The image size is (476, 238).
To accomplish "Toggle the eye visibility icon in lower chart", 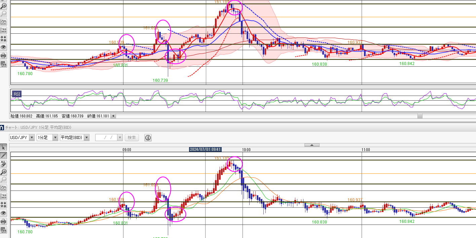I will pos(3,213).
